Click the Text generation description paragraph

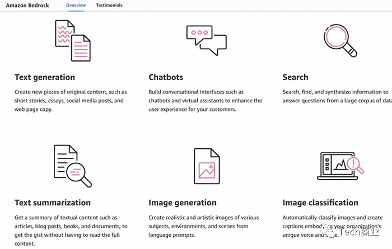pyautogui.click(x=71, y=101)
